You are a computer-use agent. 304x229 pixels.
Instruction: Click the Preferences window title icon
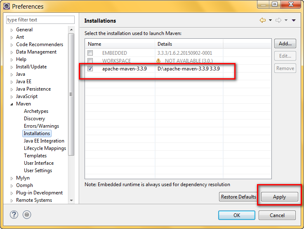pyautogui.click(x=7, y=6)
